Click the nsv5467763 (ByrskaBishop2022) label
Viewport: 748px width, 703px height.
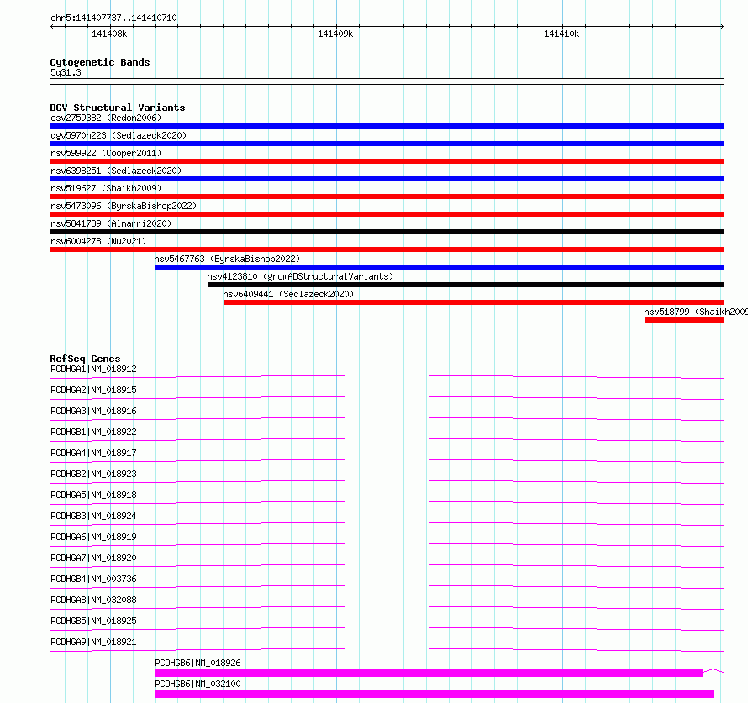[x=227, y=259]
